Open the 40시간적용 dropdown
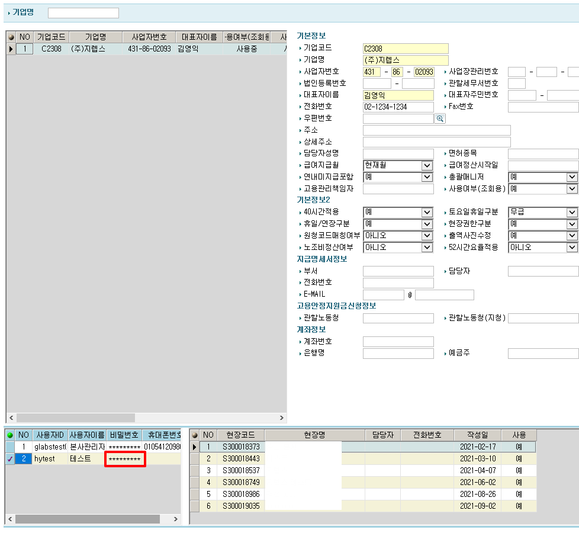 427,212
